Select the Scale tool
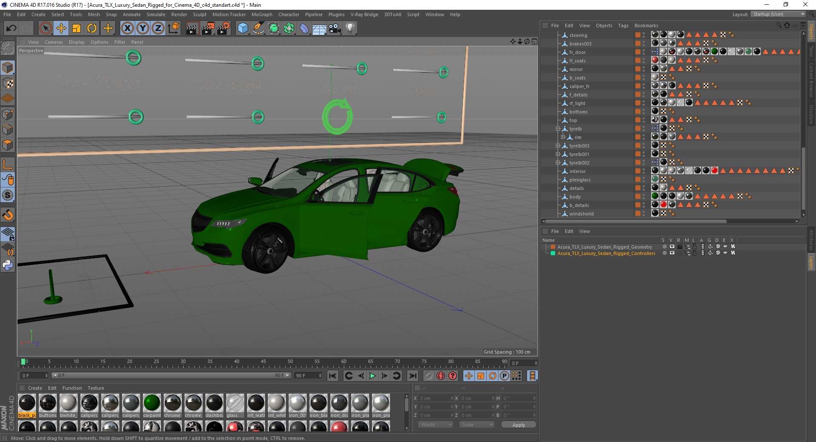The height and width of the screenshot is (442, 816). coord(76,28)
